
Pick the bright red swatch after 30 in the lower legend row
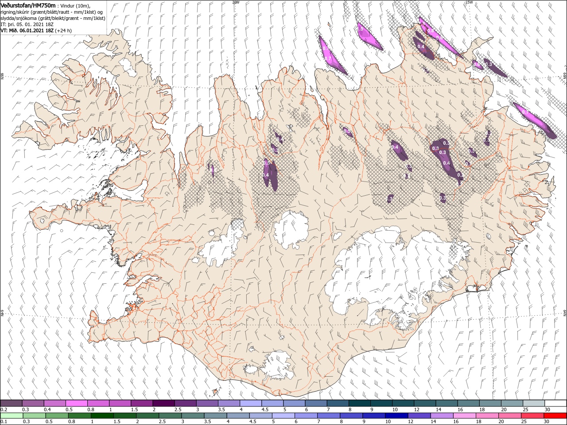tap(555, 416)
